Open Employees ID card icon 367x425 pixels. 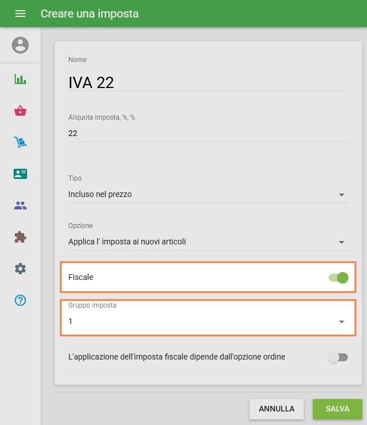(20, 174)
